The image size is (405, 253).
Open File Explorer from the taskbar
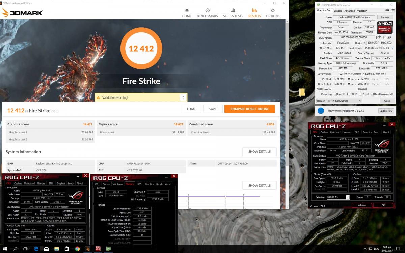pos(57,249)
